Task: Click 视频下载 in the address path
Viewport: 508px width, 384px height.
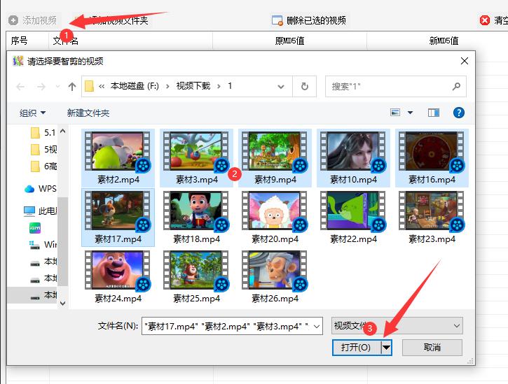Action: pyautogui.click(x=193, y=86)
